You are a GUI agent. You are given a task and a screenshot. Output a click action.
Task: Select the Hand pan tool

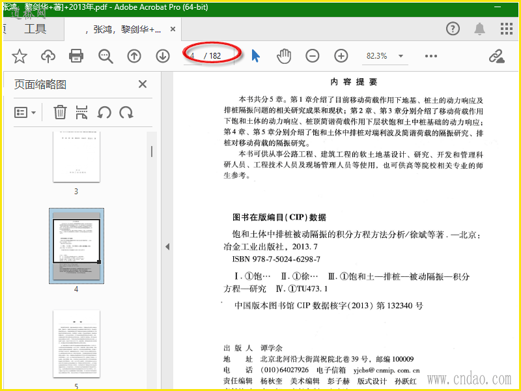[x=284, y=56]
